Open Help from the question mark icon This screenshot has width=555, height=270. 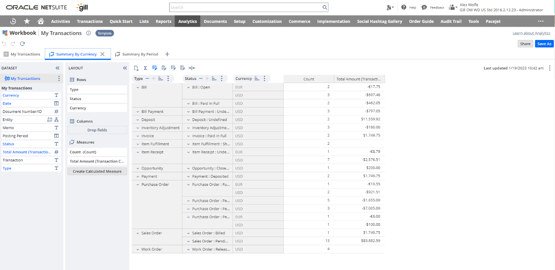[x=404, y=7]
